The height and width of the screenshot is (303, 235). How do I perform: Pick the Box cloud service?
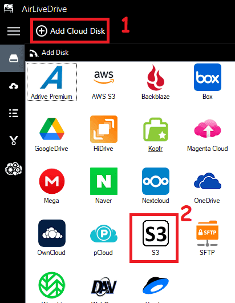(208, 82)
